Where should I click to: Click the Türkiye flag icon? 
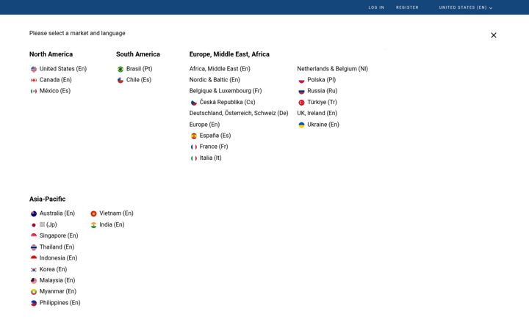pos(302,103)
